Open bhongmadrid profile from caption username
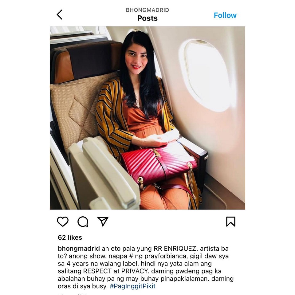295x295 pixels. (79, 249)
